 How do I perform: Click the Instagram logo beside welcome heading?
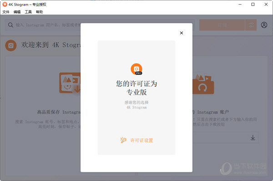(x=11, y=45)
